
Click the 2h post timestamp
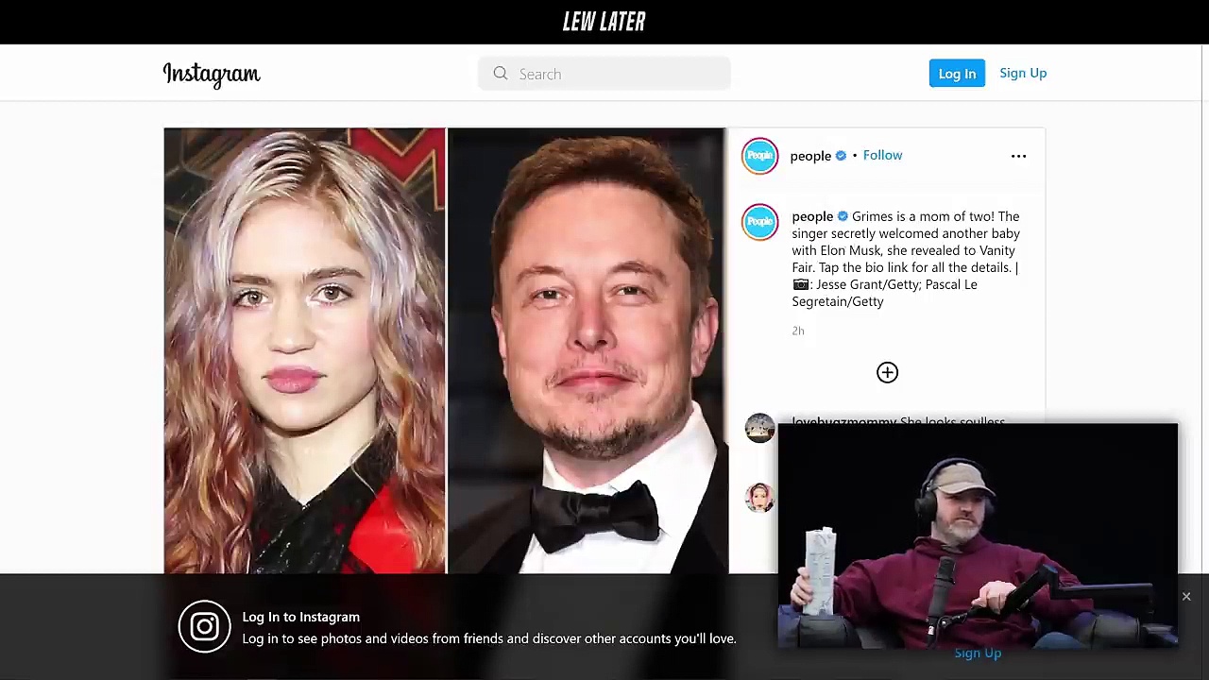(x=798, y=331)
